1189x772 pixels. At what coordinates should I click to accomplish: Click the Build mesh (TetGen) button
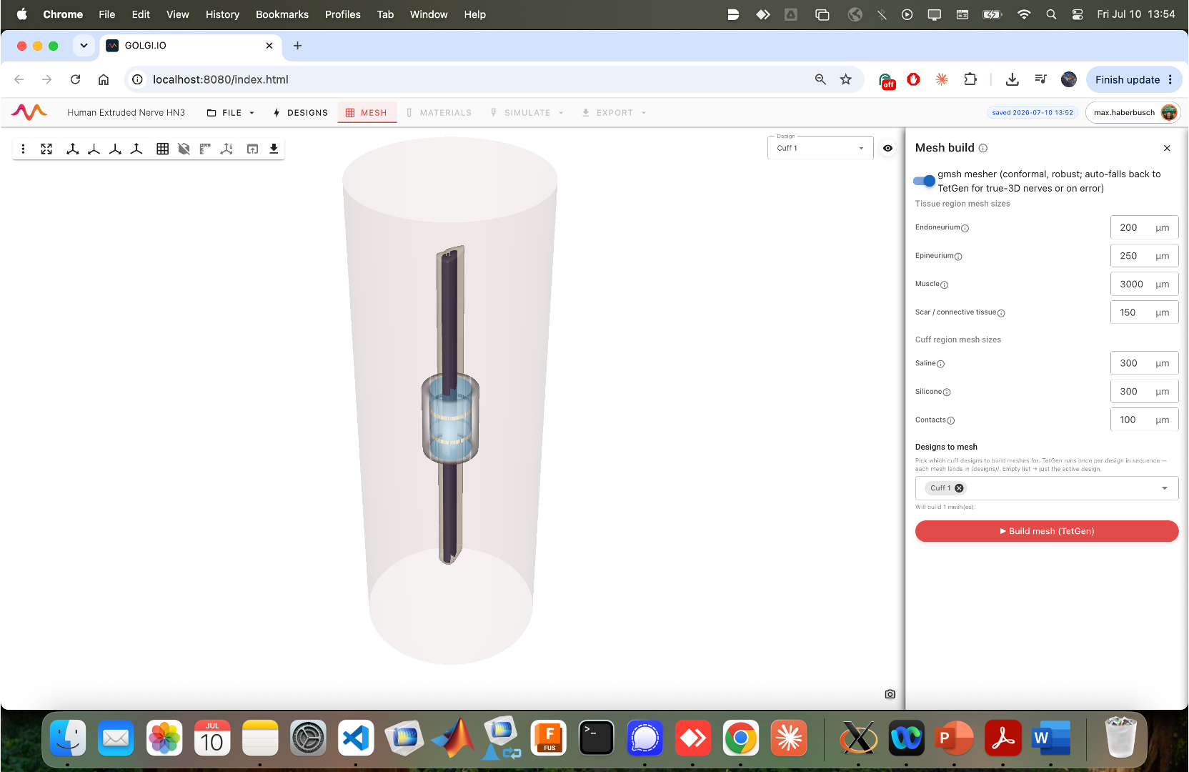1047,531
